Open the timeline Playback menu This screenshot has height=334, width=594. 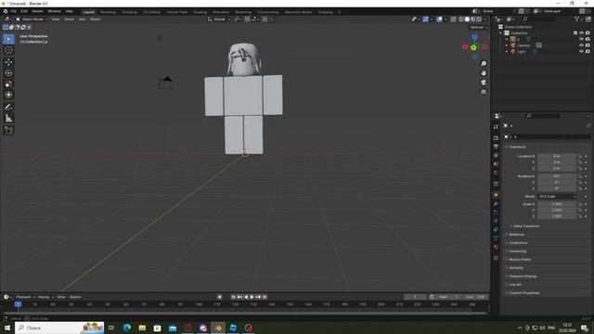pyautogui.click(x=25, y=297)
